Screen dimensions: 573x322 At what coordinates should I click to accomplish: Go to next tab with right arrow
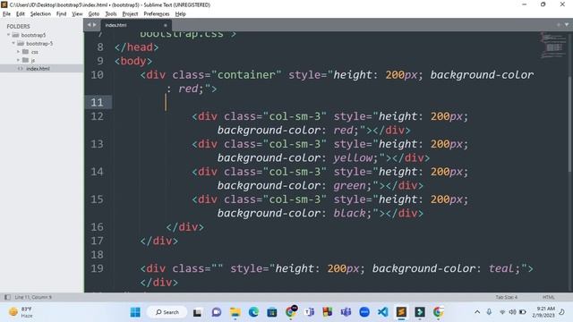[x=94, y=25]
